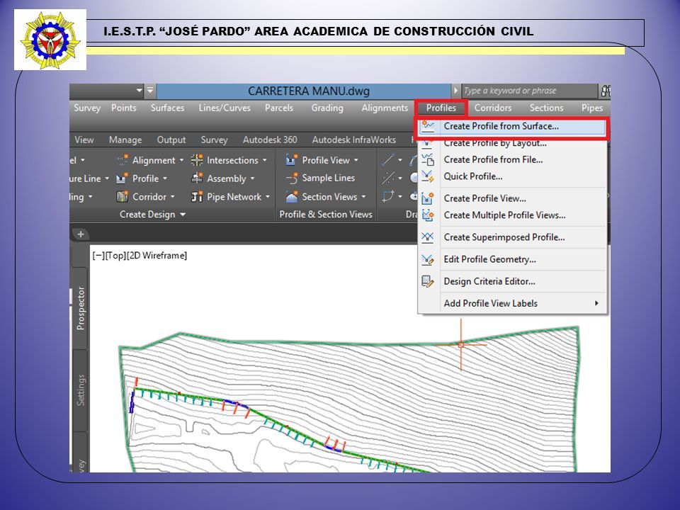Screen dimensions: 680x510
Task: Choose Create Profile by Layout...
Action: 512,143
